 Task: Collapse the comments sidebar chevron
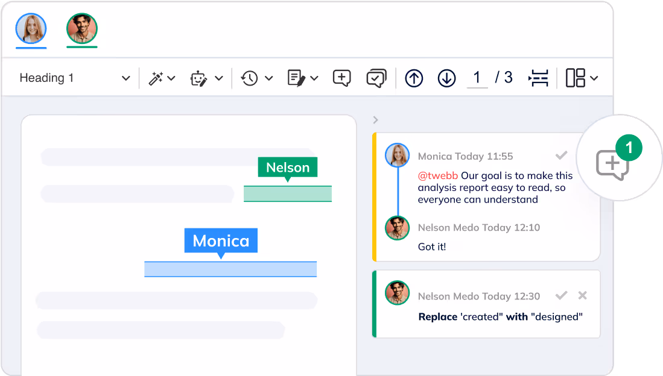(x=375, y=119)
